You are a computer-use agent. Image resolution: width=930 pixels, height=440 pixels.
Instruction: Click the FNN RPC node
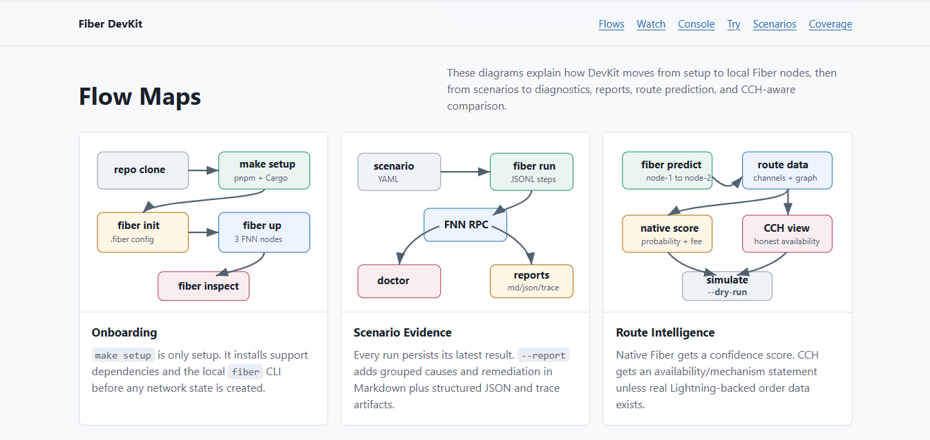click(466, 225)
